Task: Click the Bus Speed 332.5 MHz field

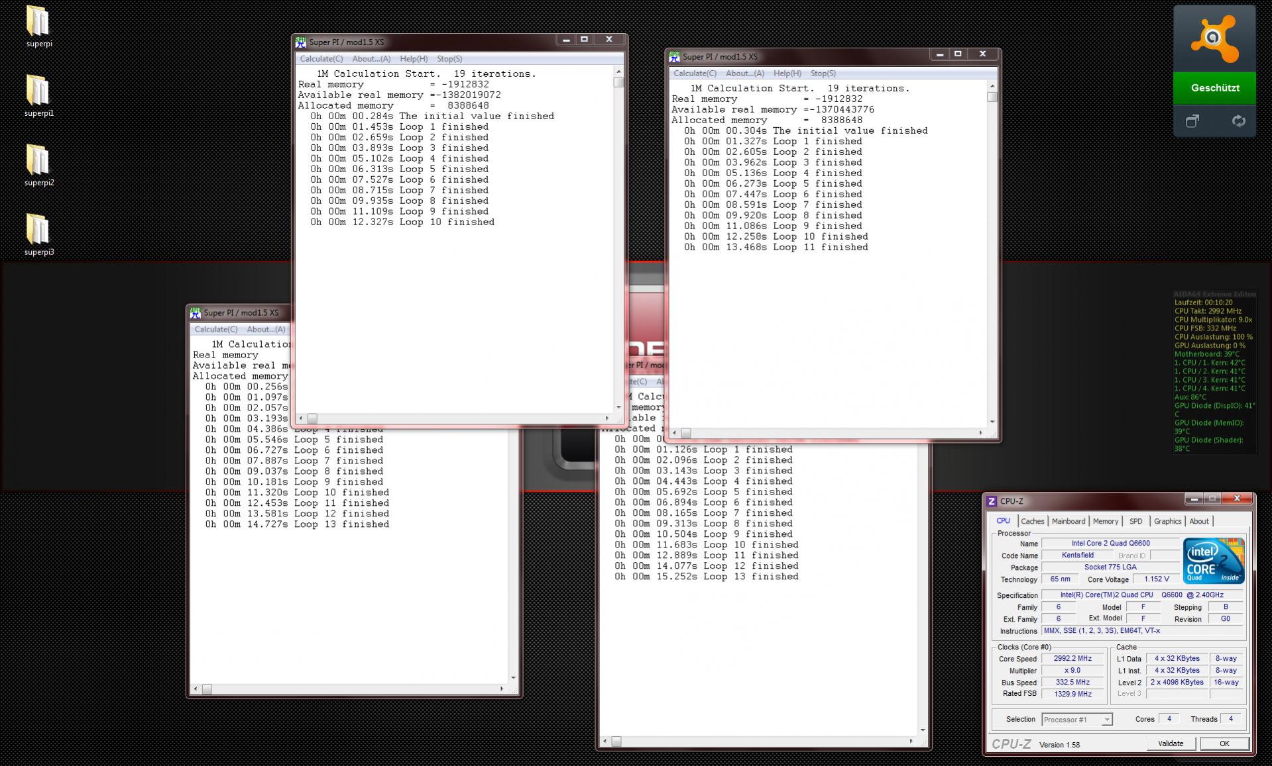Action: [1072, 683]
